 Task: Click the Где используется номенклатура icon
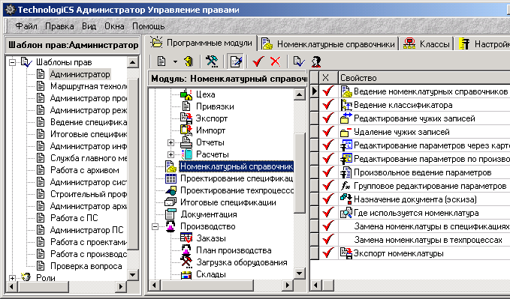coord(346,213)
